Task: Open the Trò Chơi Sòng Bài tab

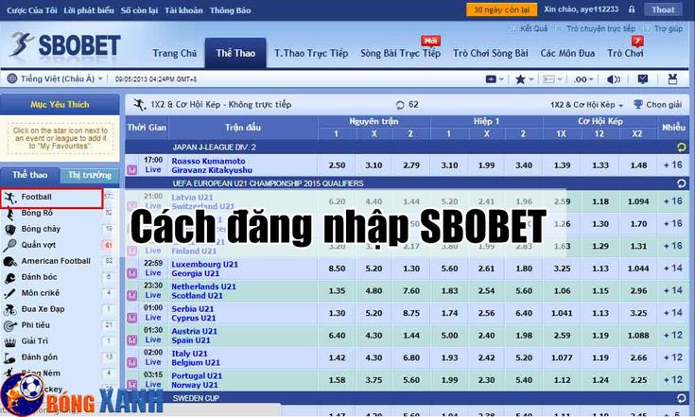Action: [490, 53]
